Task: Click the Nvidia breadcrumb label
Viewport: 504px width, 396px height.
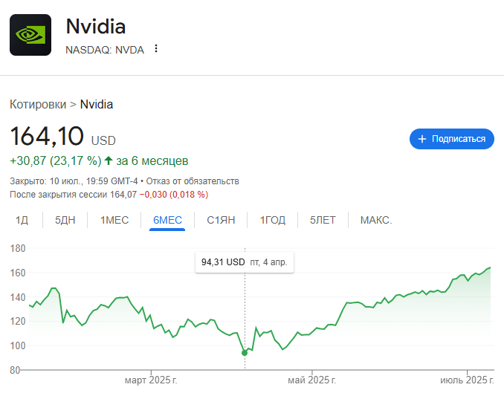Action: pyautogui.click(x=97, y=104)
